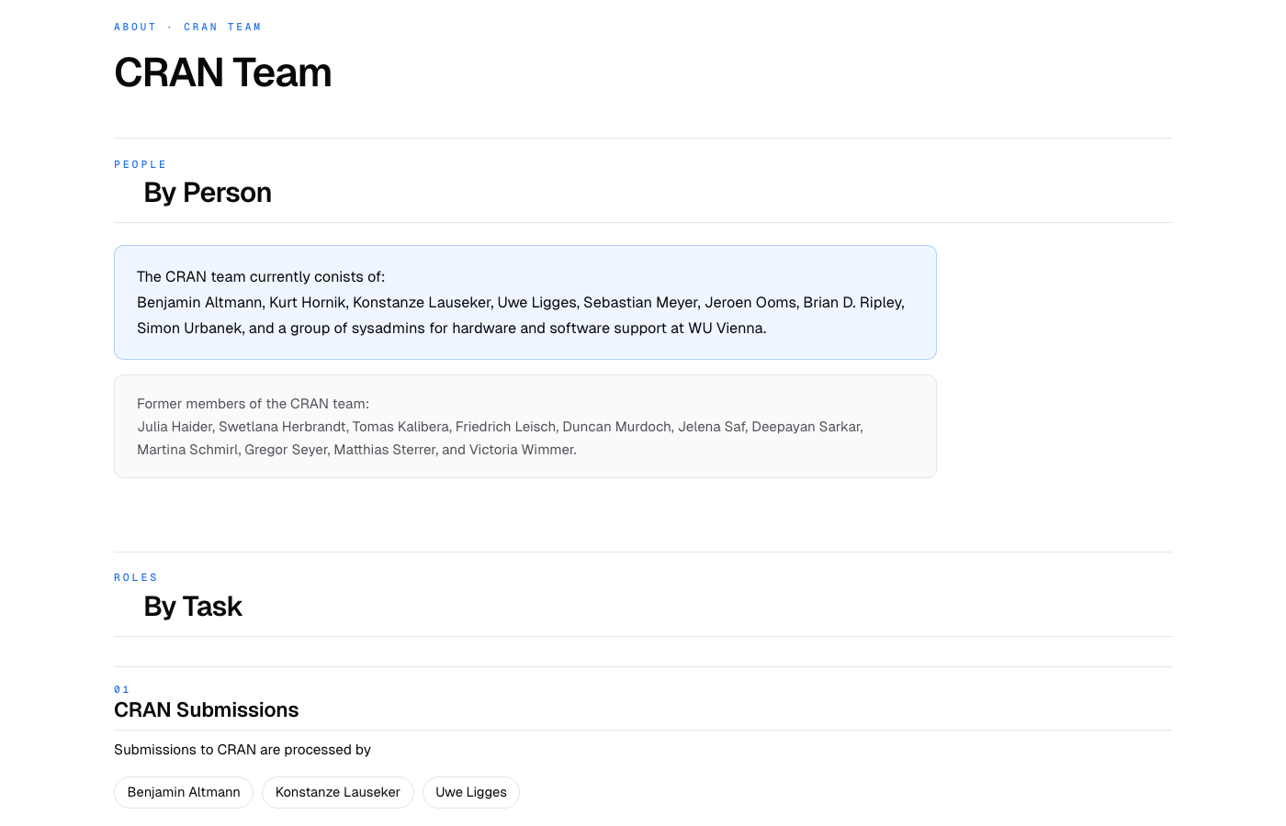Click the name Friedrich Leisch

[505, 427]
